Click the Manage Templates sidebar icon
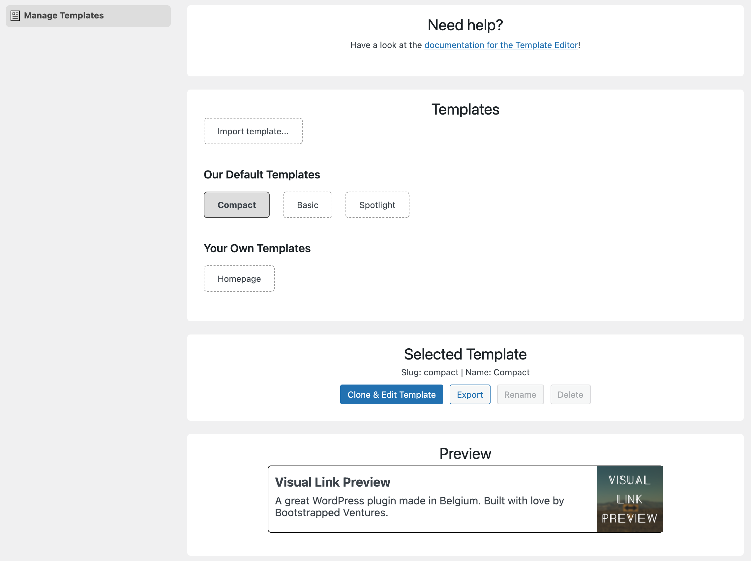The width and height of the screenshot is (751, 561). 15,16
